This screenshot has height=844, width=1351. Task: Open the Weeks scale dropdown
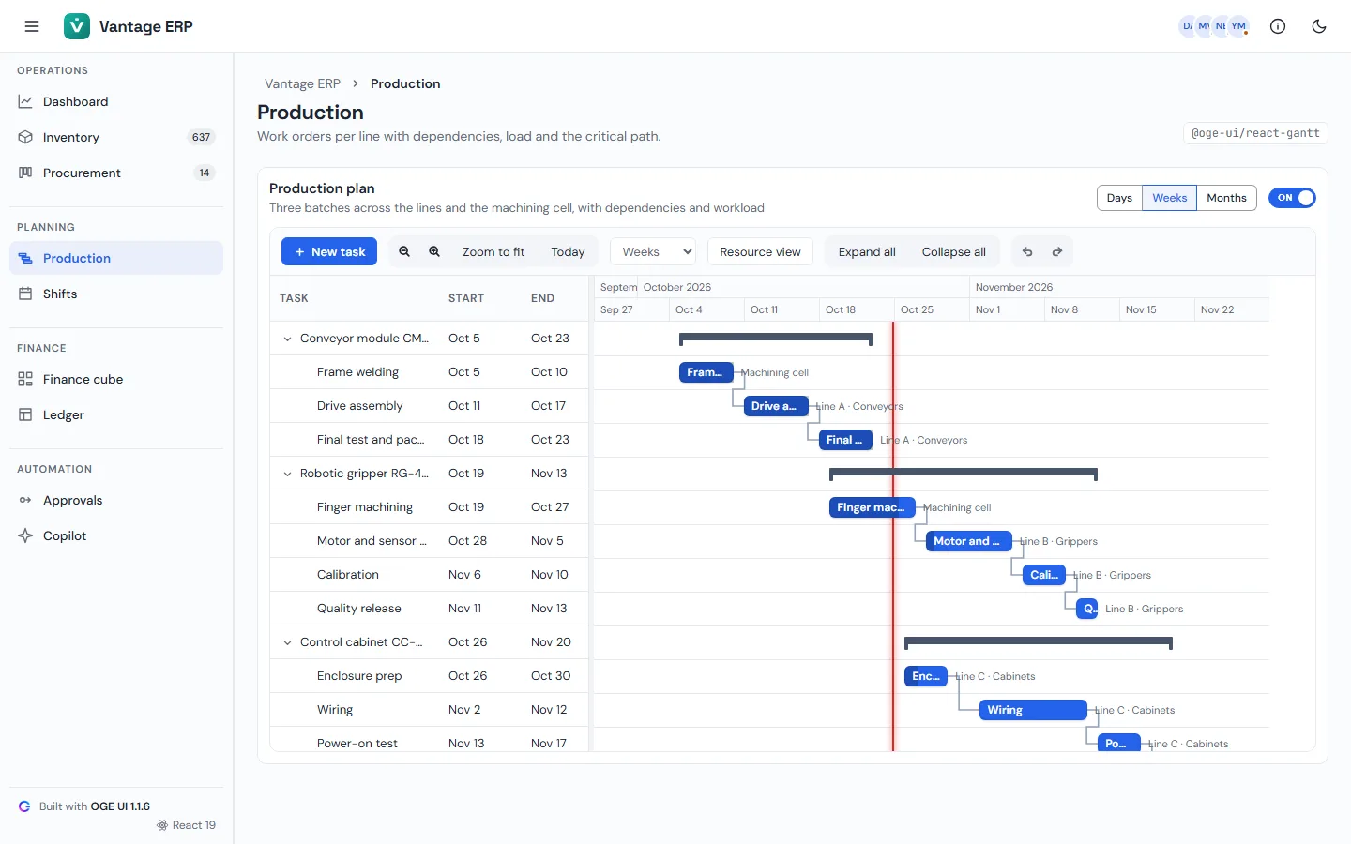point(653,251)
